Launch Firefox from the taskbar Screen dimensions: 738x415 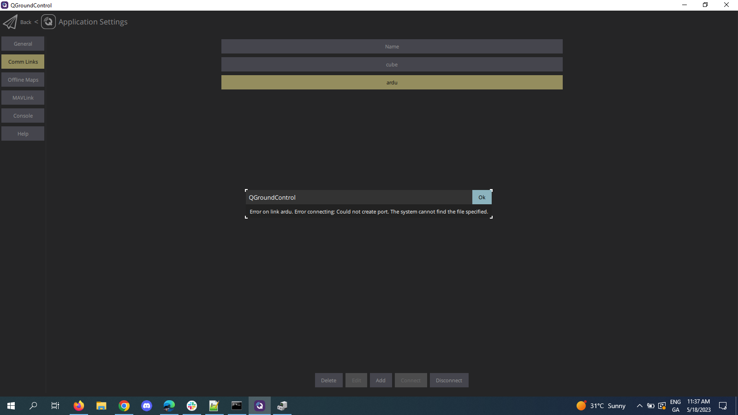tap(78, 406)
